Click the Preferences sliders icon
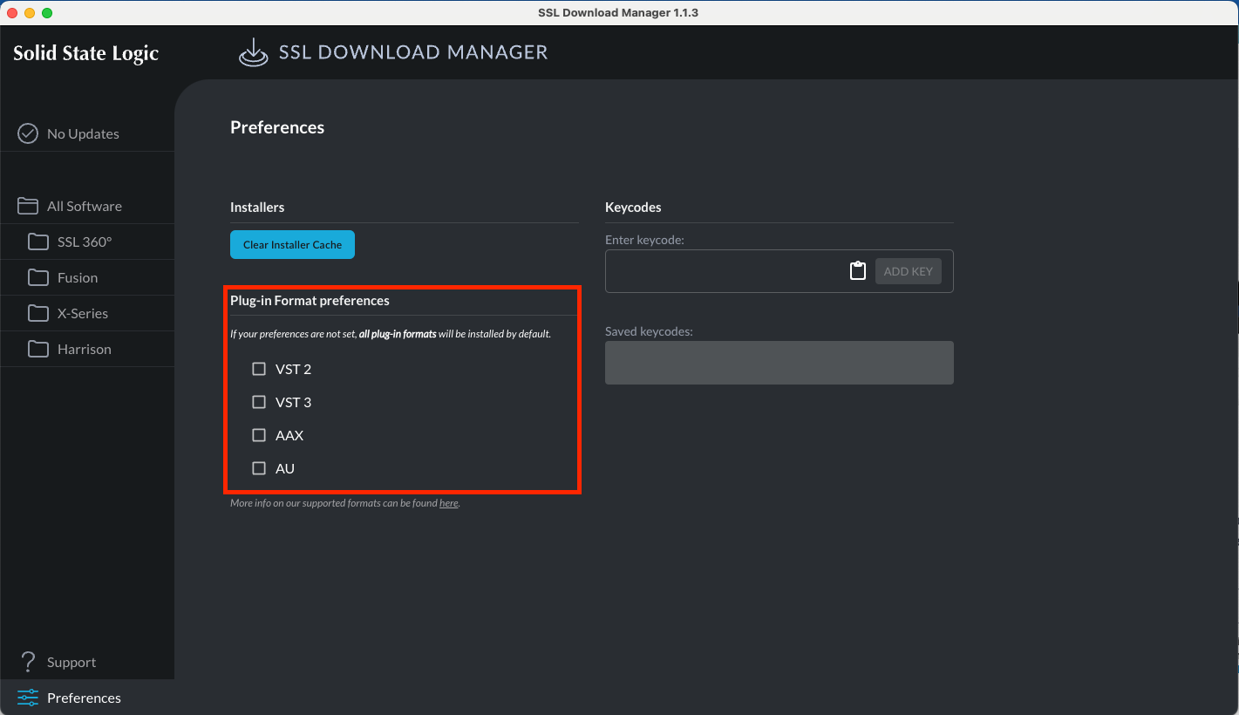 coord(28,698)
